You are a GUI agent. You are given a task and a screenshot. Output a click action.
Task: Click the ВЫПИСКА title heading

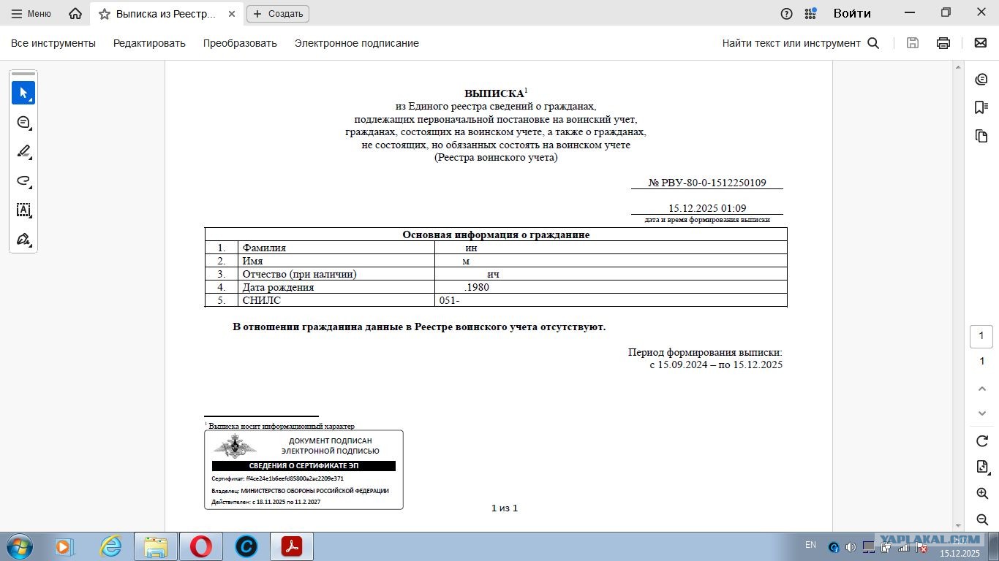[494, 93]
